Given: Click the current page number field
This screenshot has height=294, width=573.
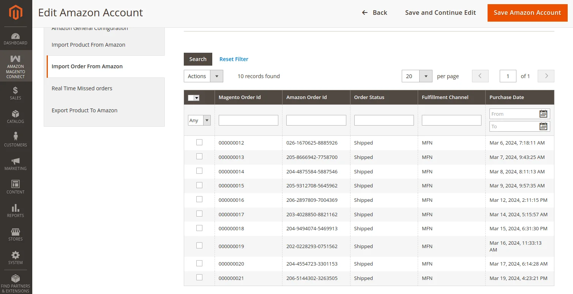Looking at the screenshot, I should pyautogui.click(x=508, y=76).
